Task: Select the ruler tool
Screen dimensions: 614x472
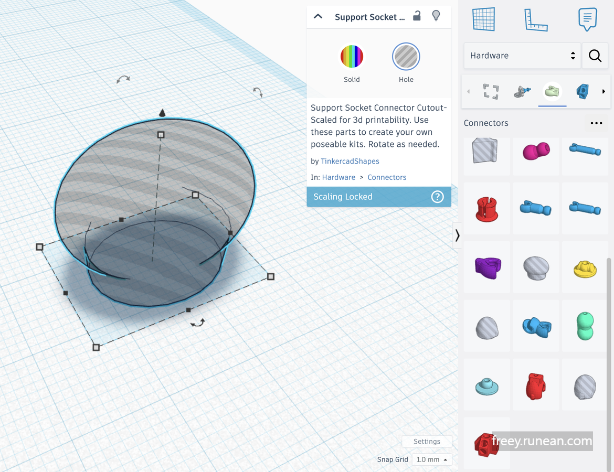Action: tap(535, 19)
